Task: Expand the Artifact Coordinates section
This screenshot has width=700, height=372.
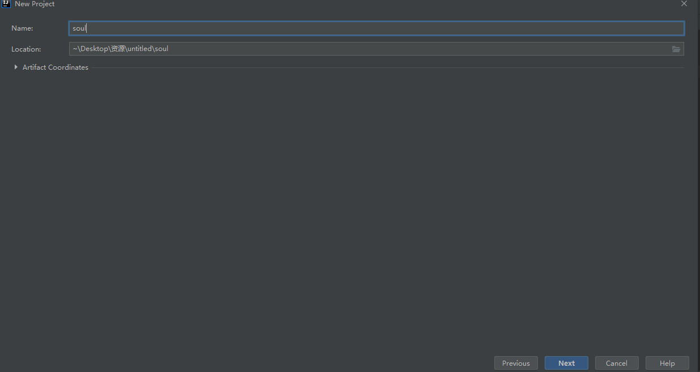Action: pyautogui.click(x=16, y=67)
